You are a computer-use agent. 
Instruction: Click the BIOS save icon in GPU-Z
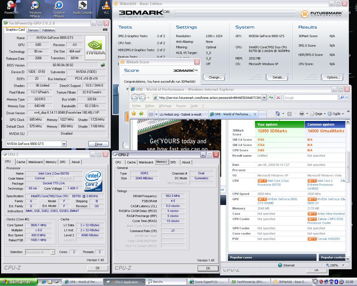[103, 65]
